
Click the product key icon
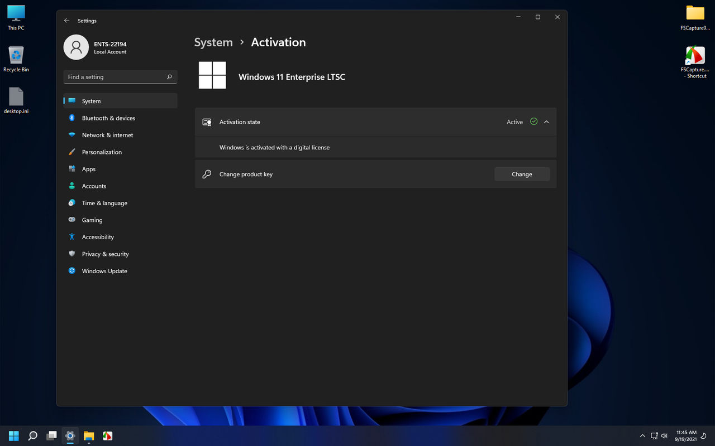coord(207,174)
